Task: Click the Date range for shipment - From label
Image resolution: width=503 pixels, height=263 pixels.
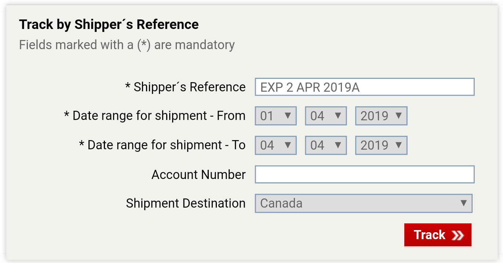Action: tap(154, 116)
